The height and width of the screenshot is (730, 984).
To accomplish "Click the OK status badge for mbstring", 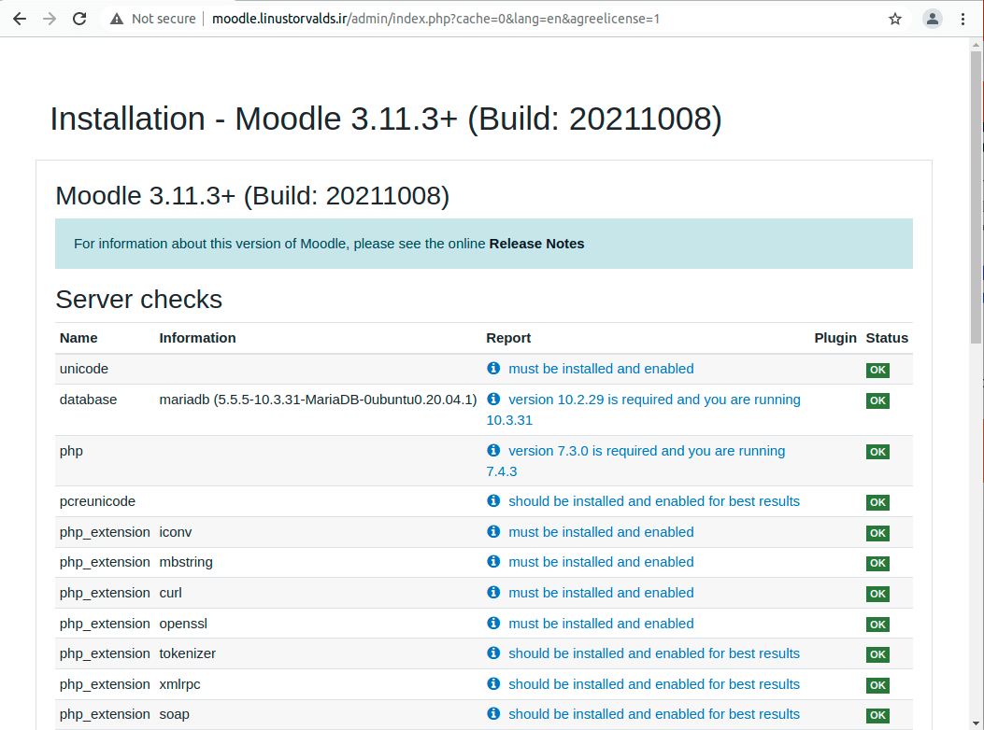I will pyautogui.click(x=877, y=563).
